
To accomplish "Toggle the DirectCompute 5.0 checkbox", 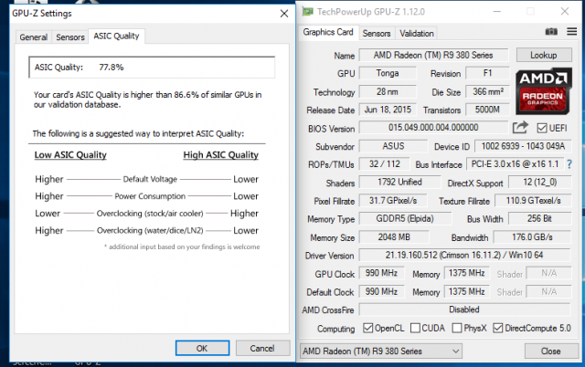I will click(499, 328).
